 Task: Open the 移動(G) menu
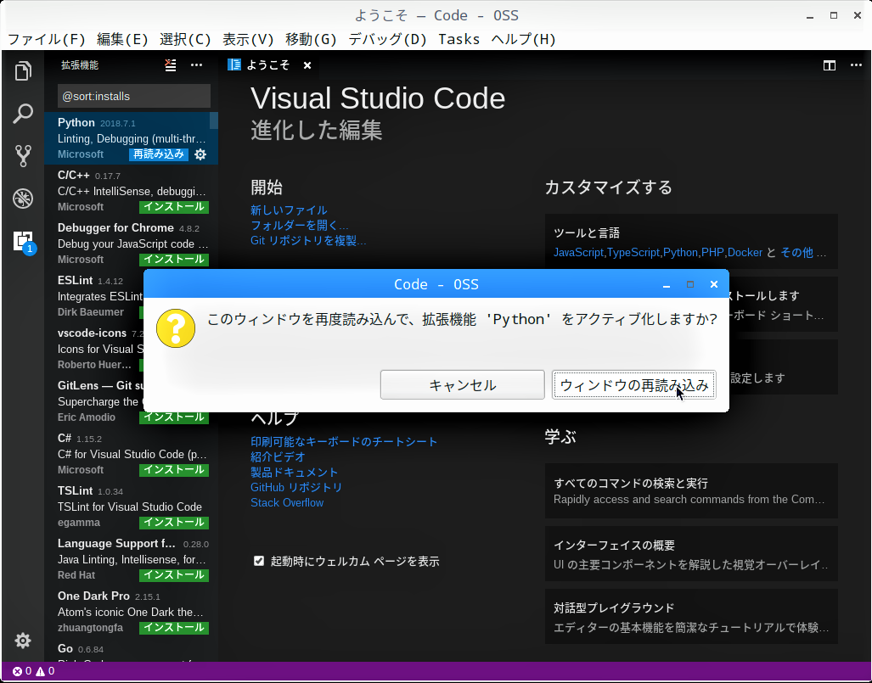[311, 40]
